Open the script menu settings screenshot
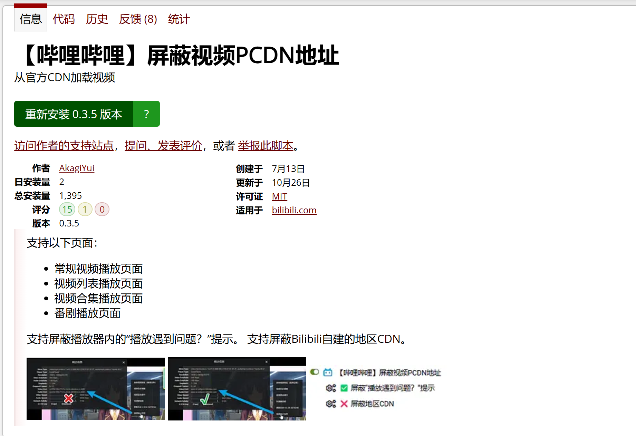This screenshot has height=436, width=636. [376, 388]
